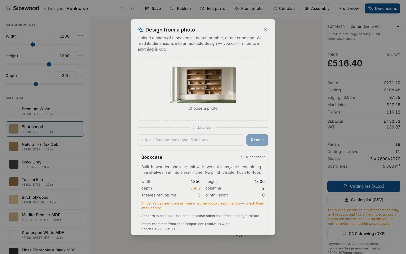Image resolution: width=406 pixels, height=254 pixels.
Task: Click the redo arrow icon
Action: (x=133, y=8)
